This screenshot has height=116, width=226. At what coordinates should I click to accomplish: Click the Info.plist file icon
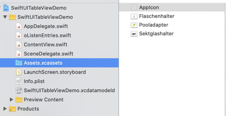tap(19, 81)
